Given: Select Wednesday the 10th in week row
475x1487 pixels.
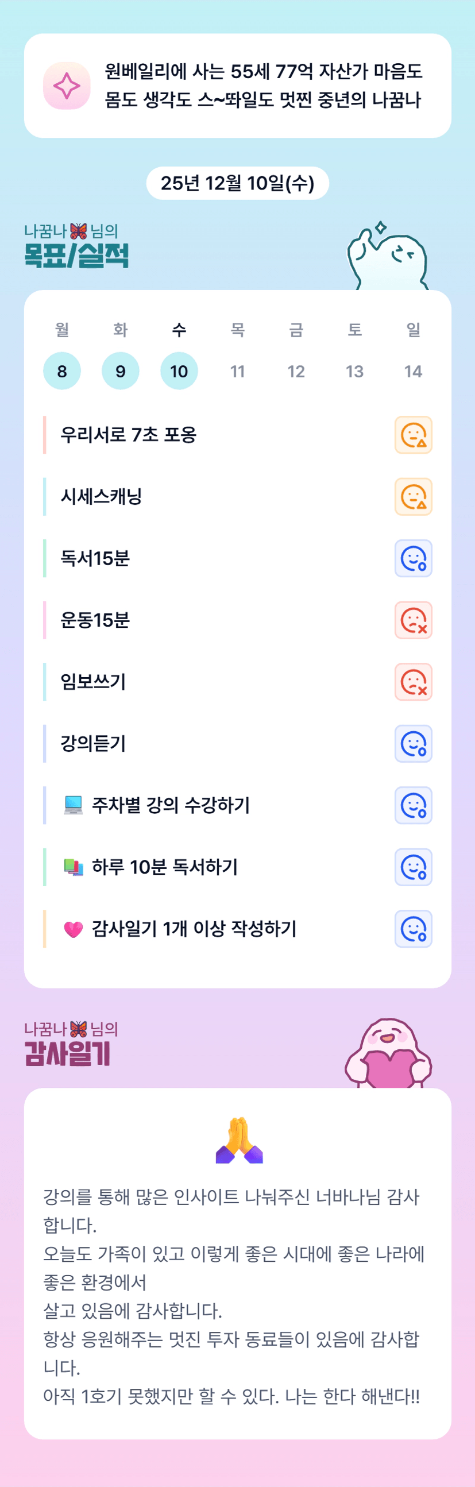Looking at the screenshot, I should [x=179, y=370].
